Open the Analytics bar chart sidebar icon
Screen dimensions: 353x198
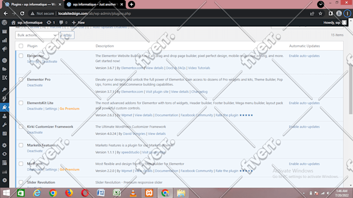[4, 40]
